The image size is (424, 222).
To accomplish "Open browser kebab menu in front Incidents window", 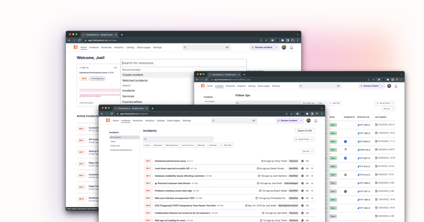I will coord(322,114).
